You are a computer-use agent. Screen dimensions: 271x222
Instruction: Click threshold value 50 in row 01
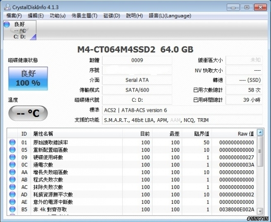coord(206,142)
